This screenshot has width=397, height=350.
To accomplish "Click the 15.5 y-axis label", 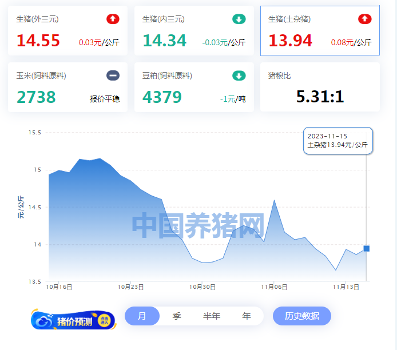I will tap(35, 132).
